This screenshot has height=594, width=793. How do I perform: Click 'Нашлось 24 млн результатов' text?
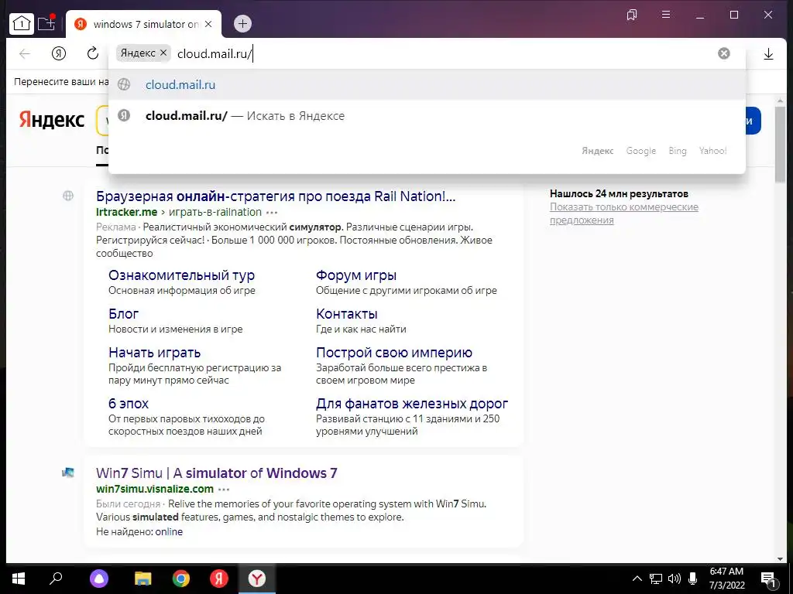619,193
